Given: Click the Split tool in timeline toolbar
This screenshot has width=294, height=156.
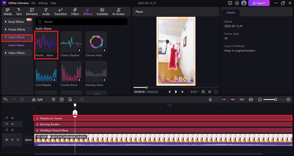Looking at the screenshot, I should (37, 99).
